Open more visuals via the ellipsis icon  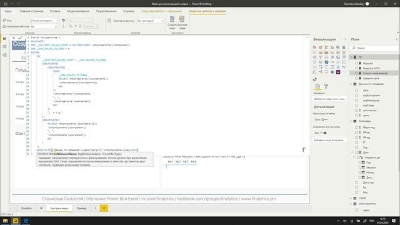[x=344, y=72]
